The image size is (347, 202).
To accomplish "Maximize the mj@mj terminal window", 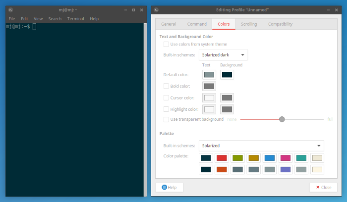I will point(133,10).
